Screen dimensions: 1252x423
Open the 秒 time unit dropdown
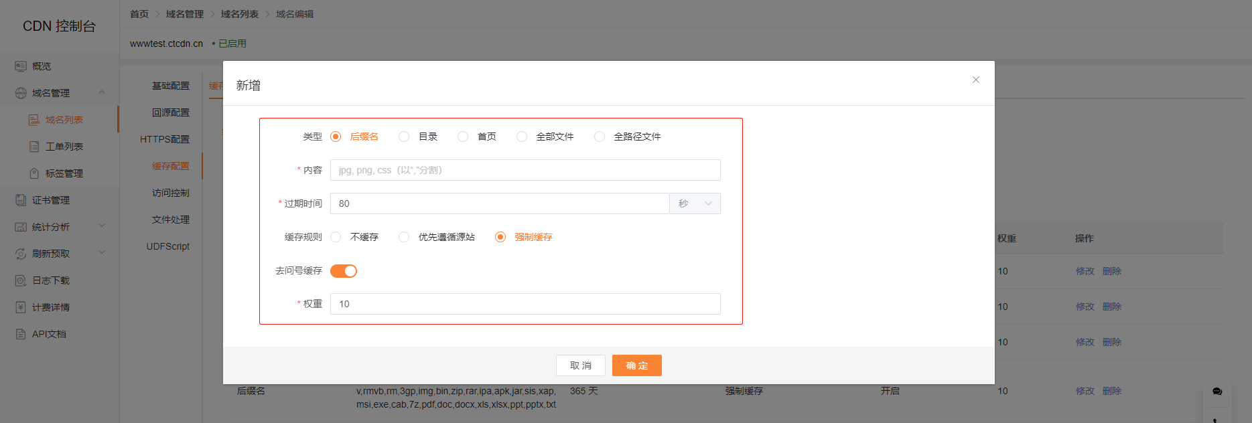695,203
